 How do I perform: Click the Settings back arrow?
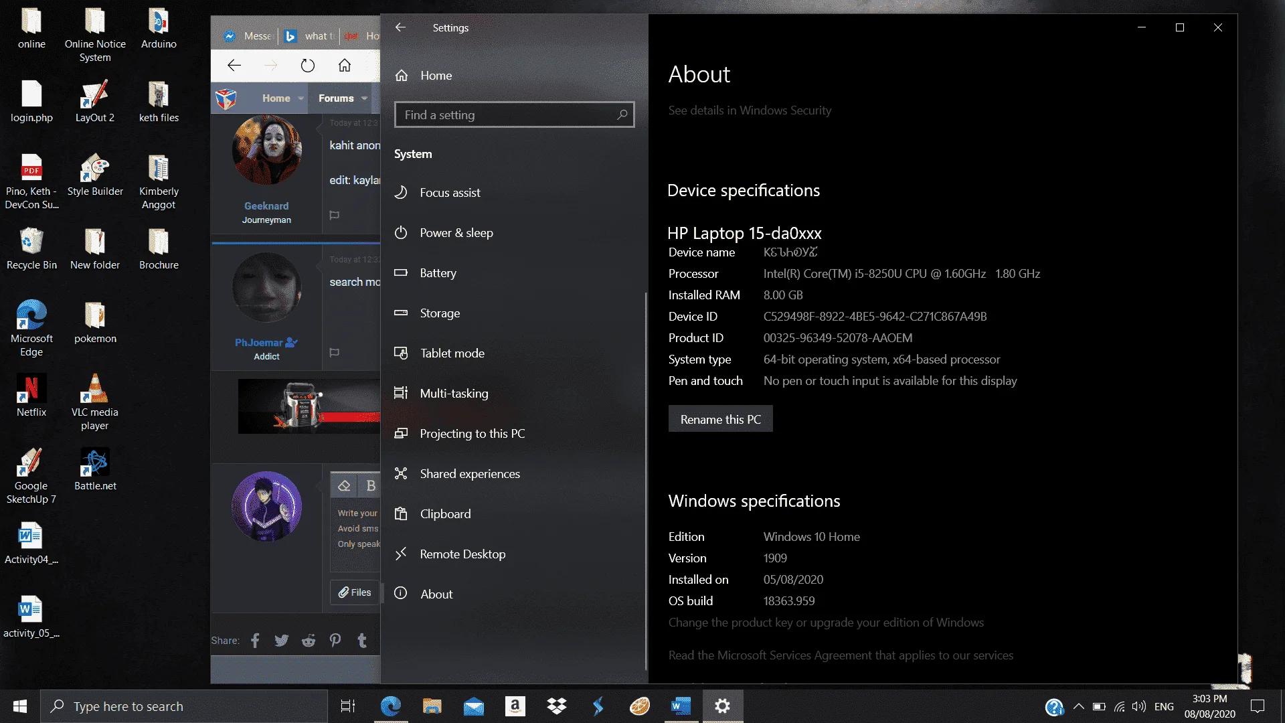pyautogui.click(x=400, y=27)
